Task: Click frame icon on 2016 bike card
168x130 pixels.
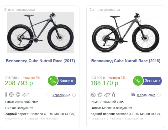Action: point(107,95)
